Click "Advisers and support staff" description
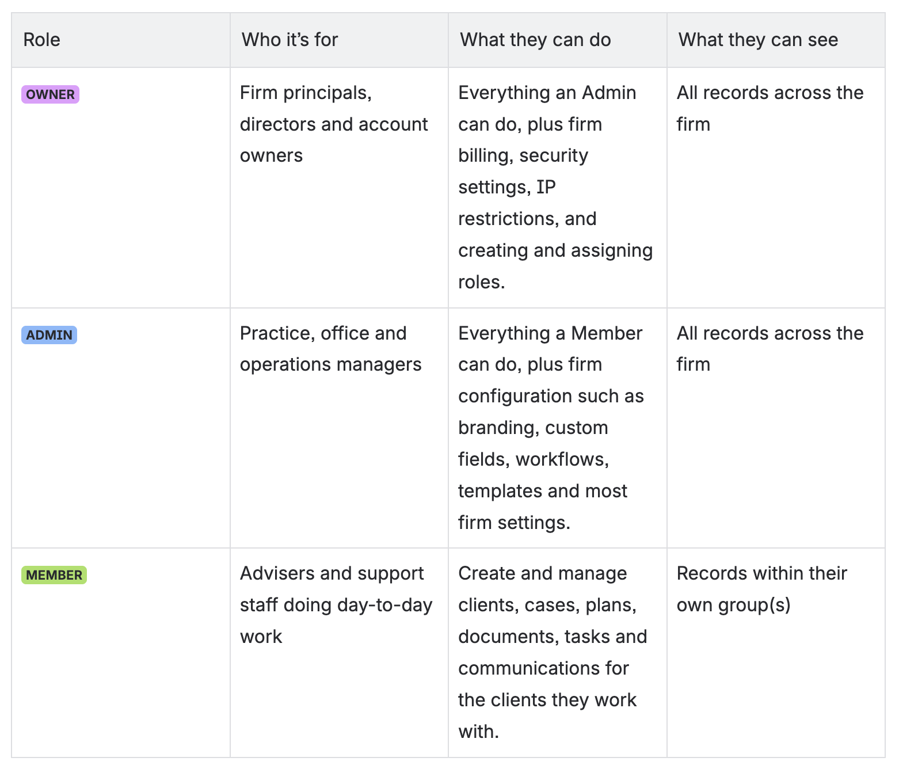Screen dimensions: 899x769 point(336,605)
